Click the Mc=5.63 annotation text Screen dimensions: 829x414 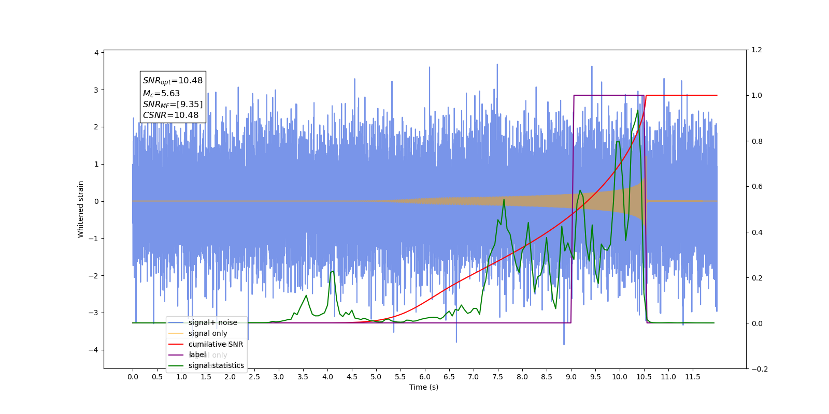(161, 94)
